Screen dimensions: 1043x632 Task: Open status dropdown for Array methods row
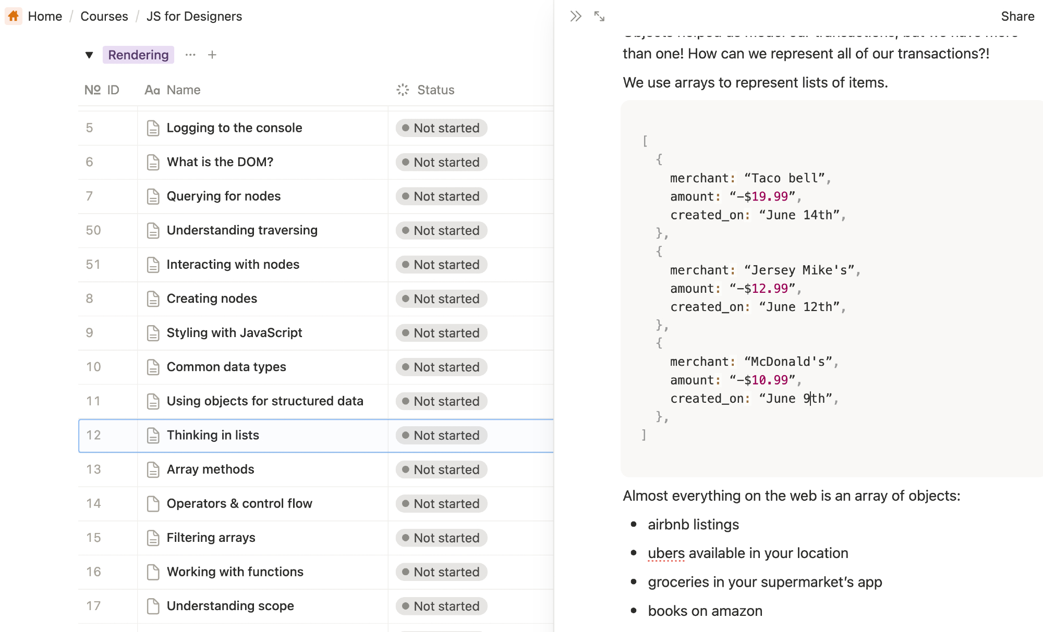(x=441, y=470)
